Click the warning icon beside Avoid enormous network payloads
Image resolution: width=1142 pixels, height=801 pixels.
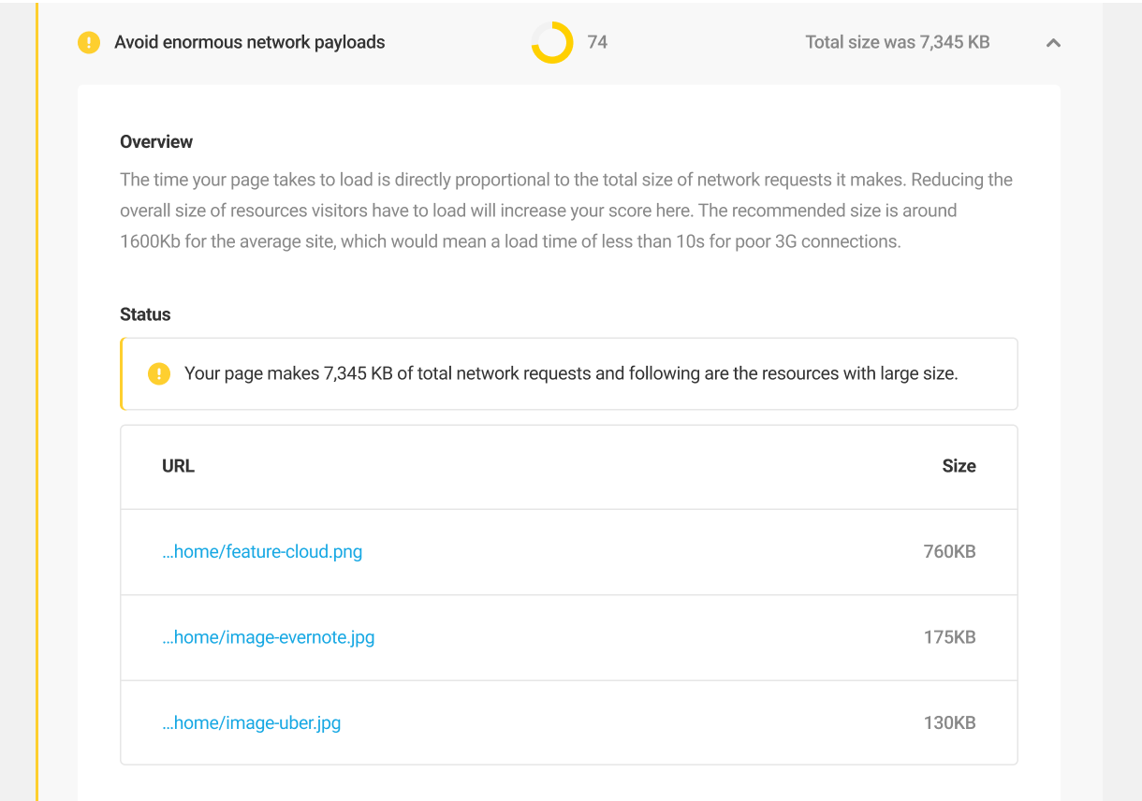[88, 42]
